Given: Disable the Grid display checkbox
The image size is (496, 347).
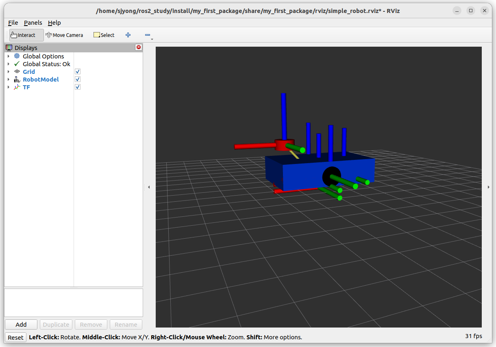Looking at the screenshot, I should (78, 71).
